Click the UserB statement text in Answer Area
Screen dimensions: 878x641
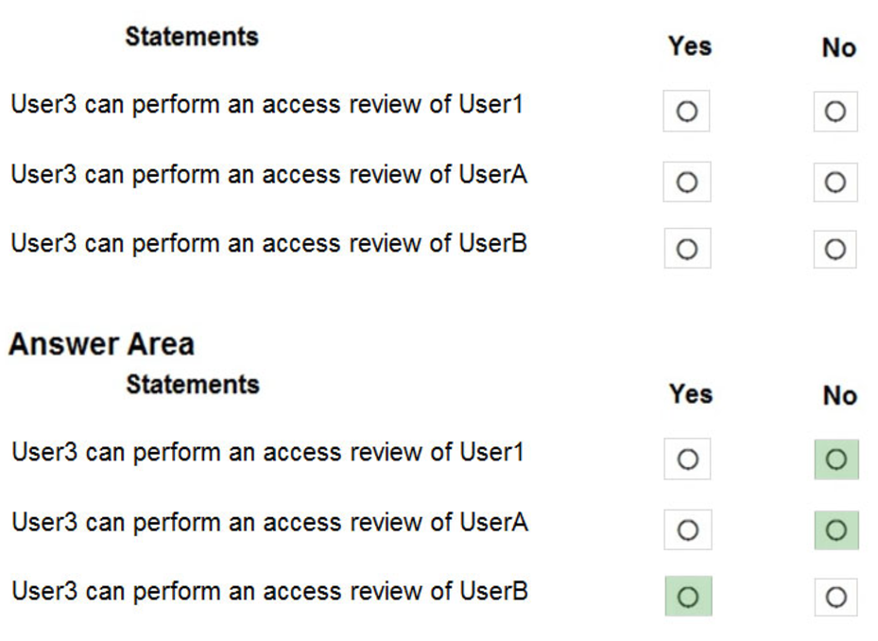click(x=269, y=591)
